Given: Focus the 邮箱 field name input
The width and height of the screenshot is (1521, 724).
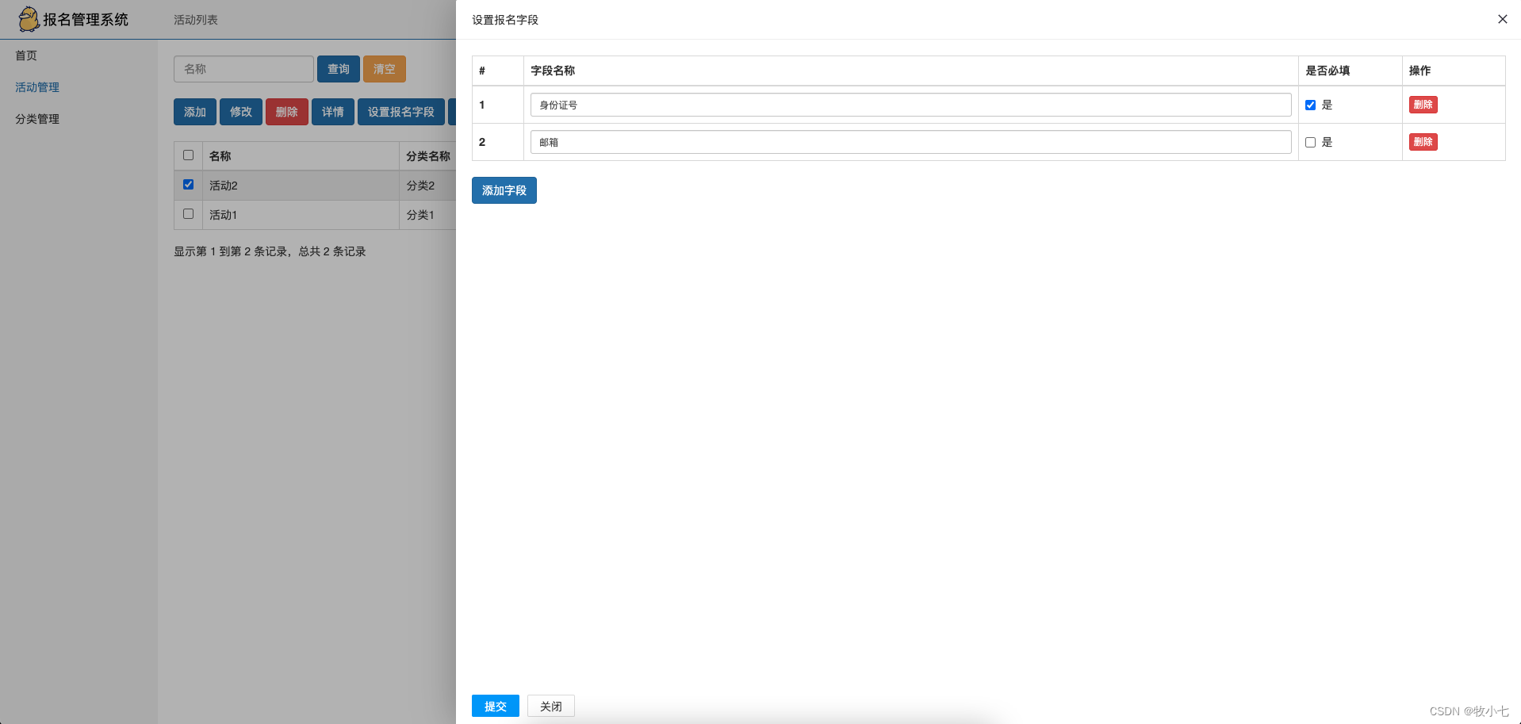Looking at the screenshot, I should [910, 142].
